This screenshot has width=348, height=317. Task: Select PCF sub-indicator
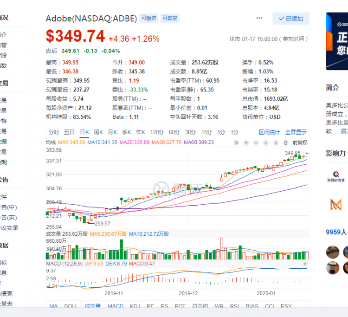point(180,306)
